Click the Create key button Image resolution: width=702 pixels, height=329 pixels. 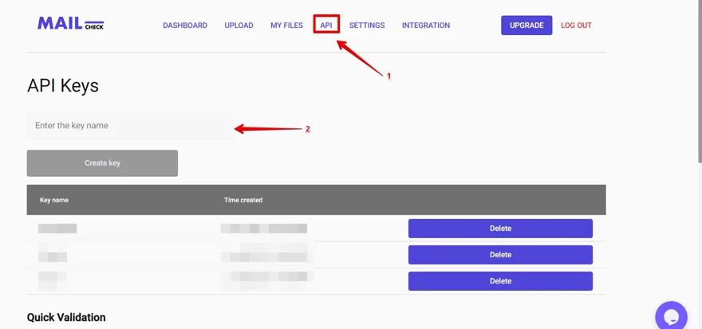tap(102, 163)
